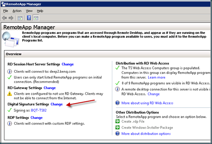Click Create .rdp File option
212x144 pixels.
pyautogui.click(x=133, y=122)
